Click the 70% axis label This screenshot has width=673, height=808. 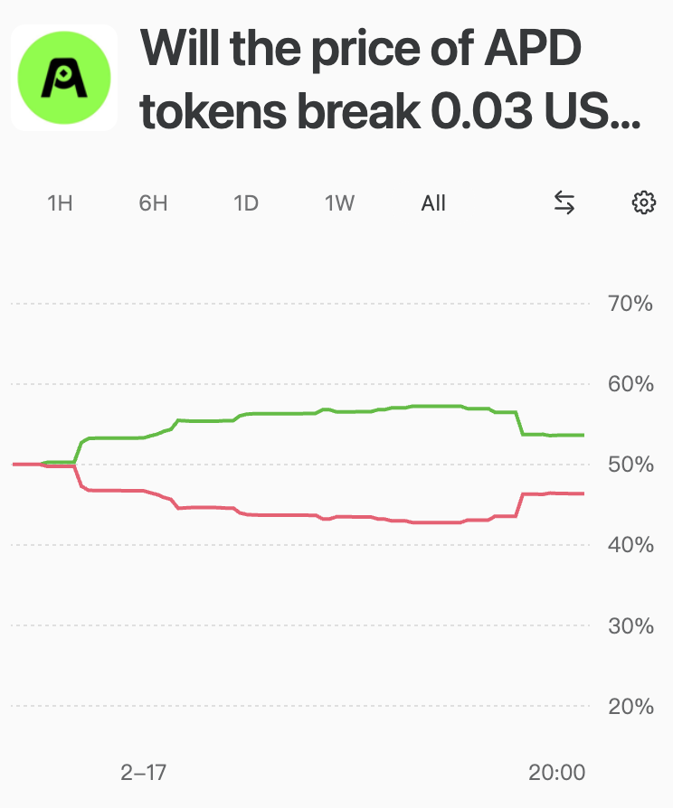coord(630,304)
